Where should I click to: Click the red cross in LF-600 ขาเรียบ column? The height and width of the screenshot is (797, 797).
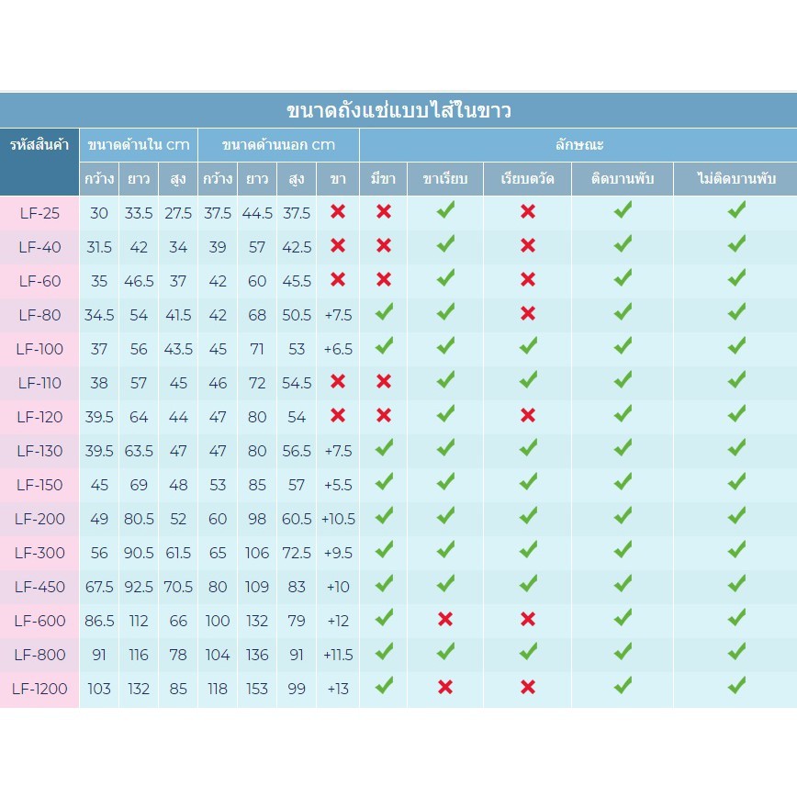click(445, 620)
